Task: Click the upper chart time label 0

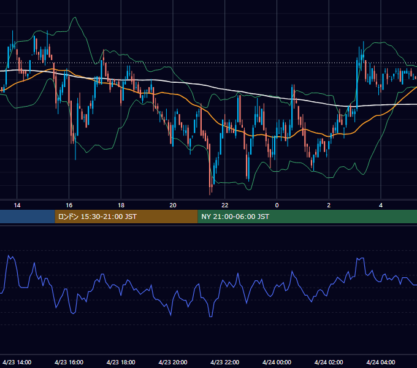Action: point(277,205)
